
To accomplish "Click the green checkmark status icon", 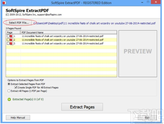I will (9, 99).
